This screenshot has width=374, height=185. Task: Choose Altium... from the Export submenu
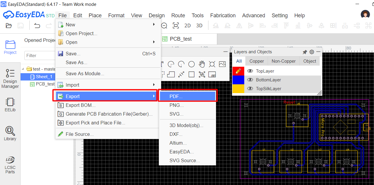click(x=187, y=143)
